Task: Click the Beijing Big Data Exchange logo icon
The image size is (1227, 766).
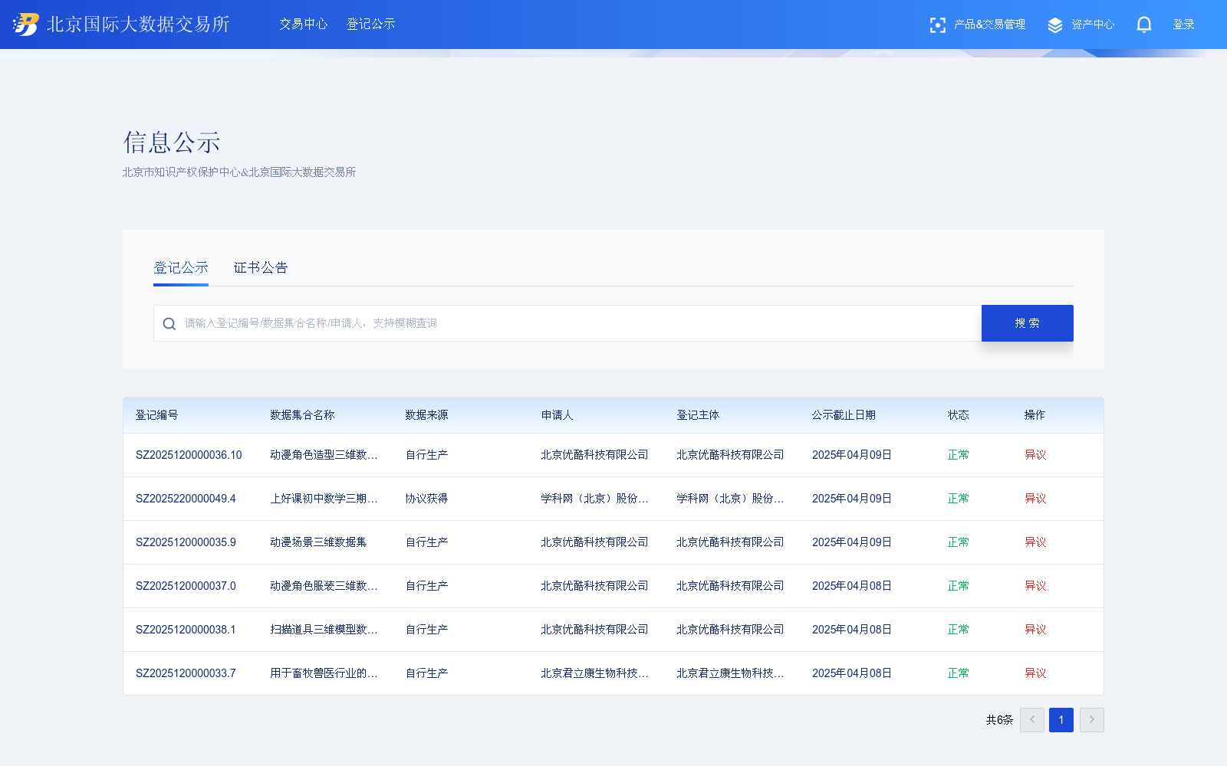Action: click(x=26, y=25)
